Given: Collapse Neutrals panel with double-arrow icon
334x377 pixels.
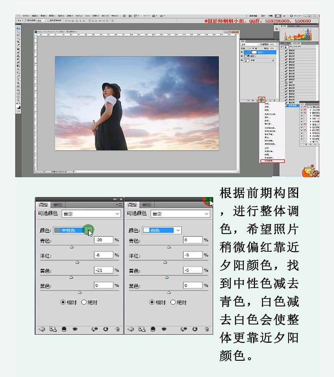Looking at the screenshot, I should click(115, 199).
